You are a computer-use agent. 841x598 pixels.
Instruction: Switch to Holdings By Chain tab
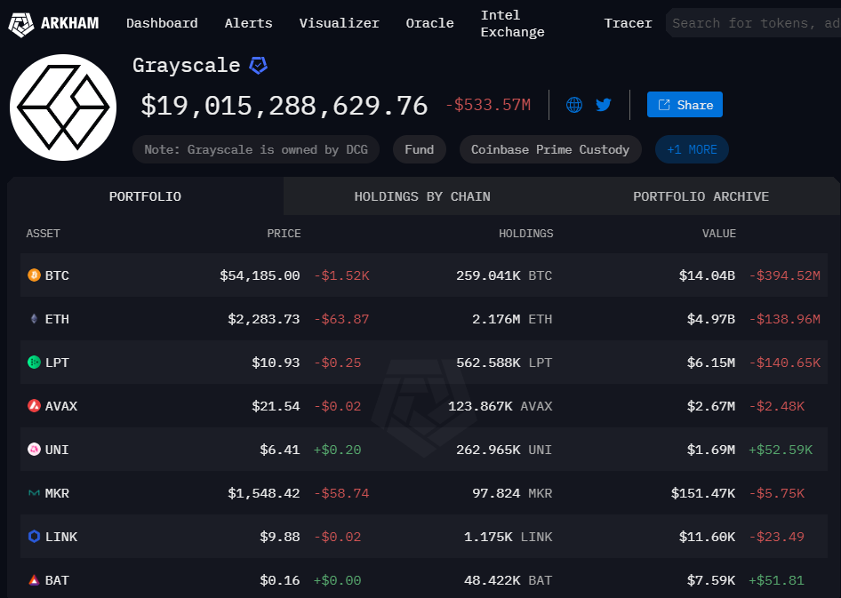tap(422, 196)
